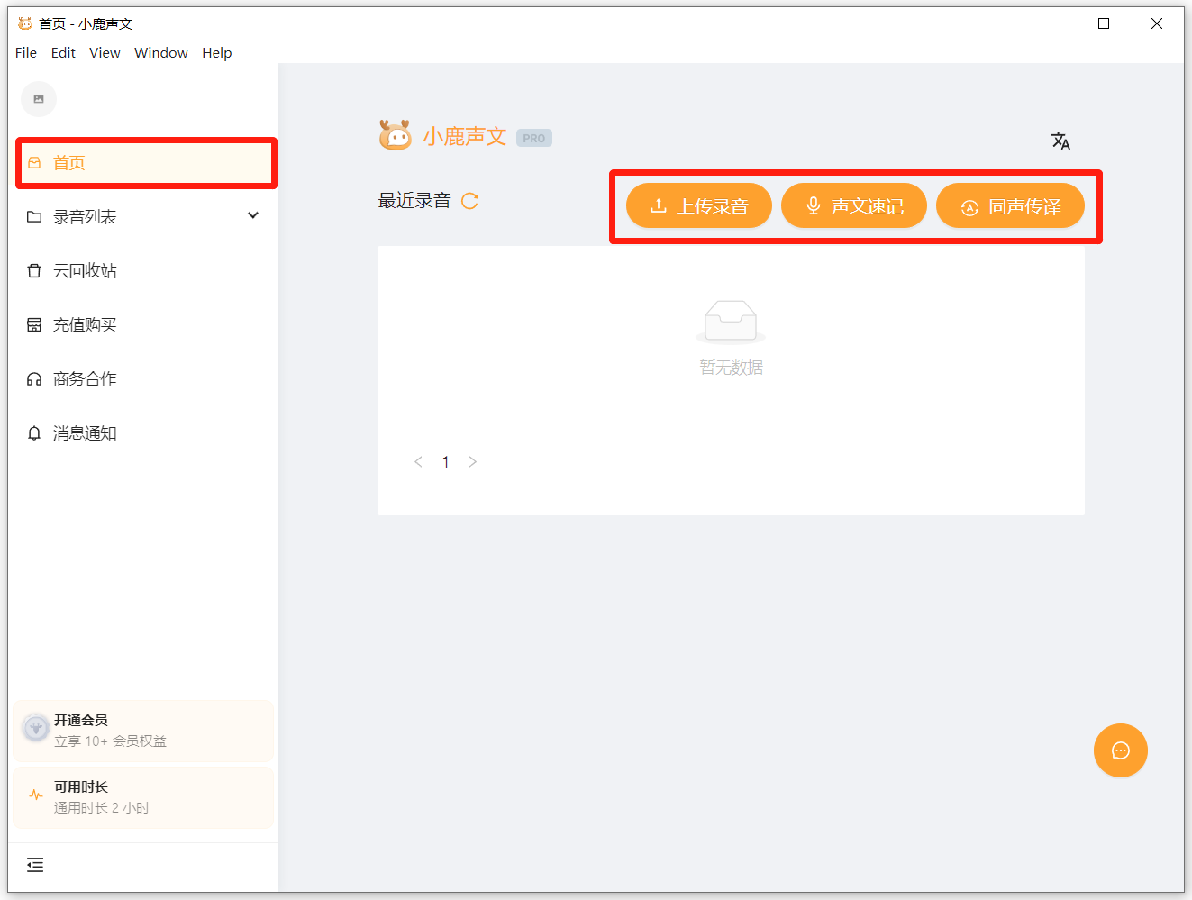The width and height of the screenshot is (1192, 900).
Task: Click the PRO badge
Action: 534,138
